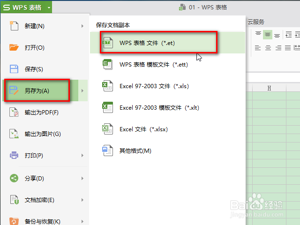Expand the 文档加密(E) submenu arrow
This screenshot has height=225, width=300.
(x=82, y=200)
